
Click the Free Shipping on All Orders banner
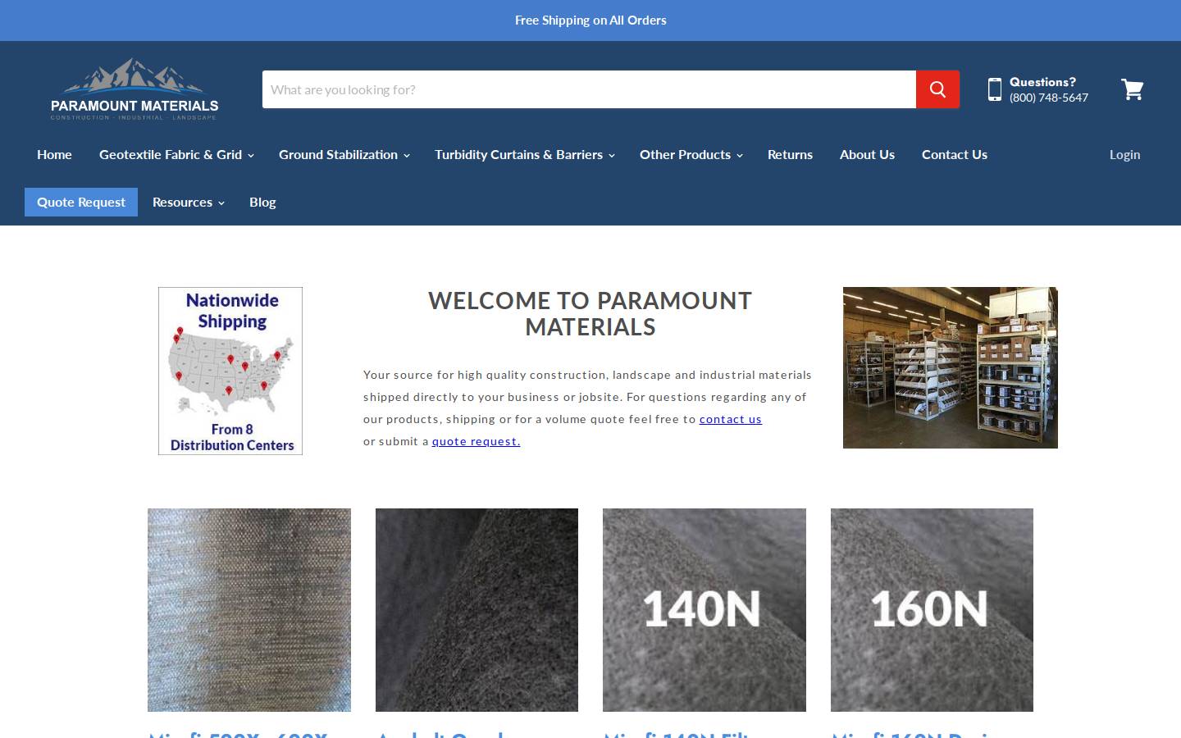coord(590,20)
